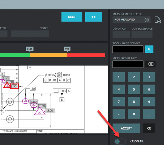164x145 pixels.
Task: Click datum B label on drawing
Action: click(x=62, y=100)
